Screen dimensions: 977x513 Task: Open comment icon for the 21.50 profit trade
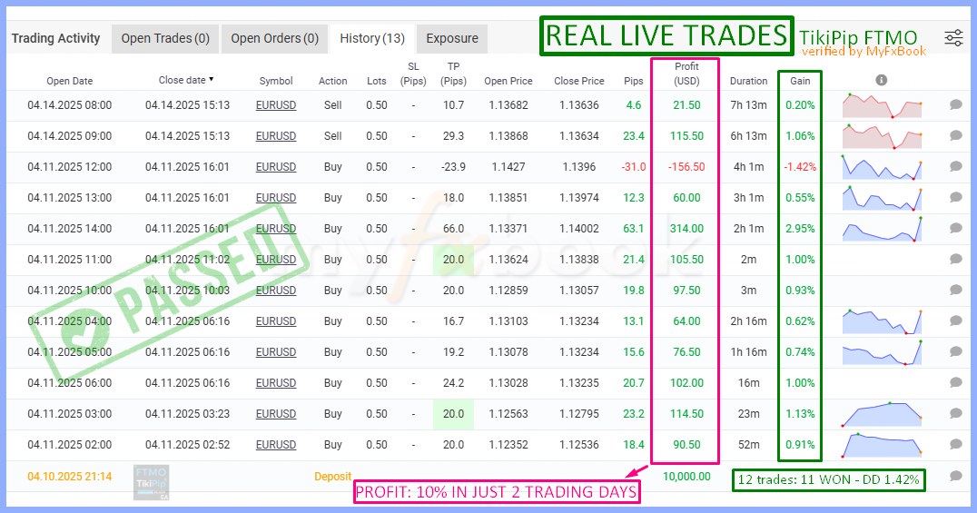[x=956, y=104]
